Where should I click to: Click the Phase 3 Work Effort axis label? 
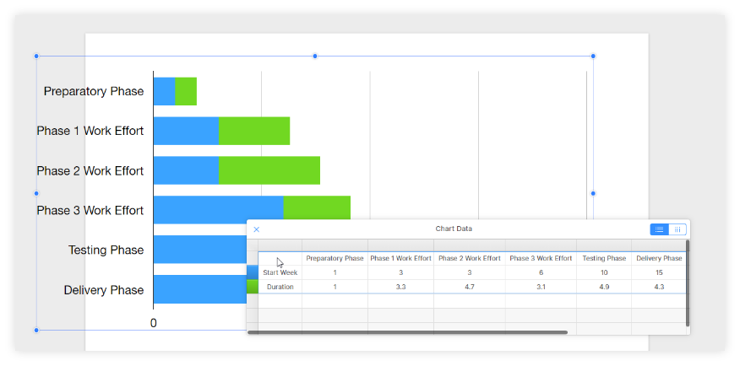coord(90,210)
